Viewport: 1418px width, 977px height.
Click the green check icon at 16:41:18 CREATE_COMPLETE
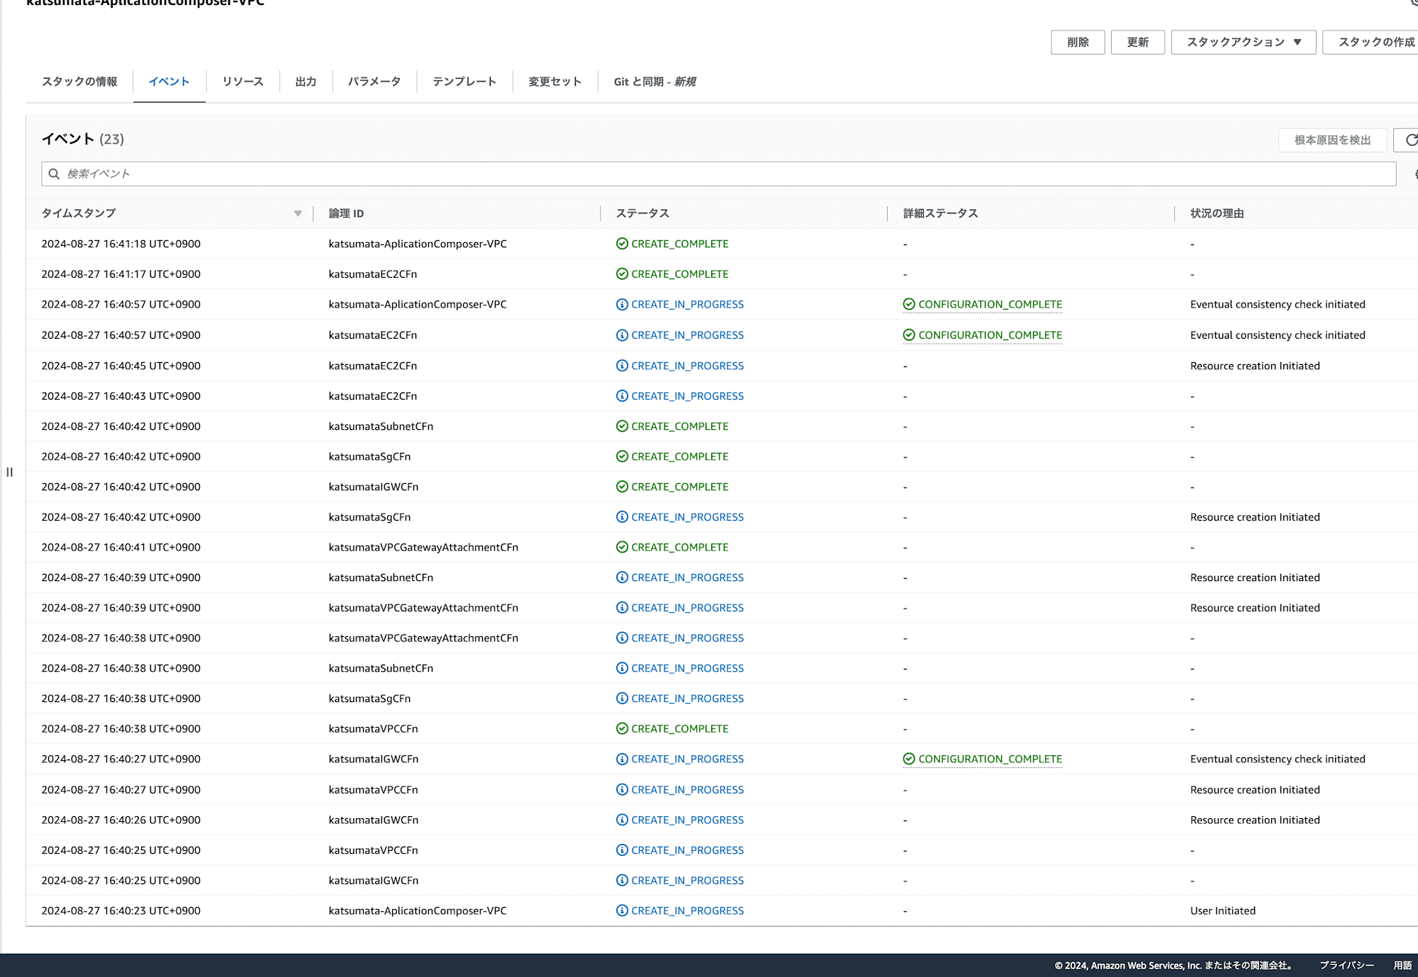(622, 244)
